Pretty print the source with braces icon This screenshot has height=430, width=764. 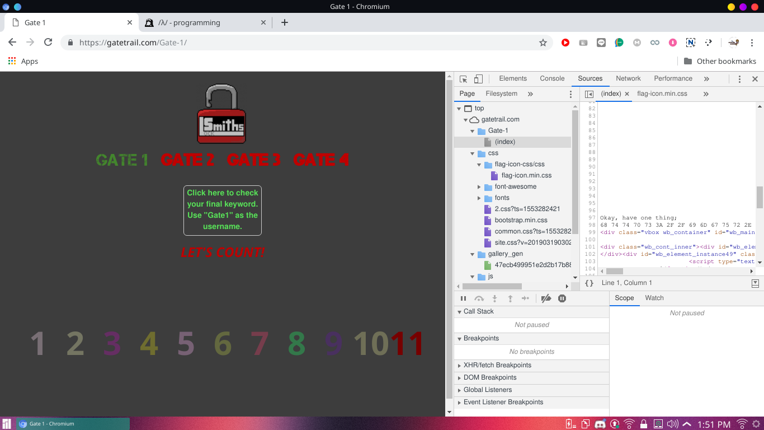pos(589,283)
